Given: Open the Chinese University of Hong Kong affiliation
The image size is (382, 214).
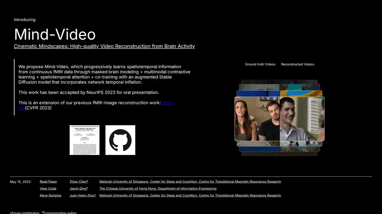Looking at the screenshot, I should click(x=158, y=189).
